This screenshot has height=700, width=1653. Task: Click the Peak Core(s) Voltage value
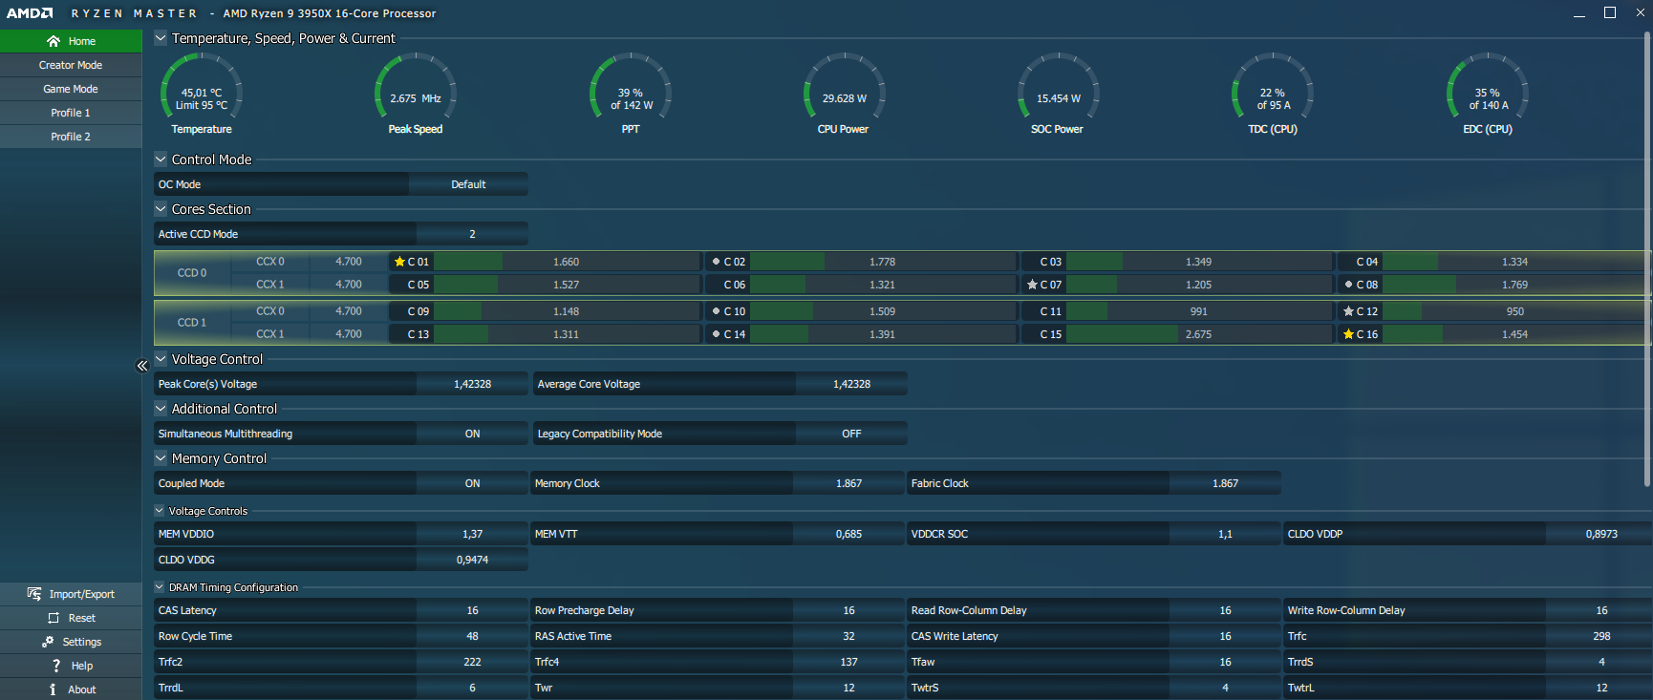point(472,384)
